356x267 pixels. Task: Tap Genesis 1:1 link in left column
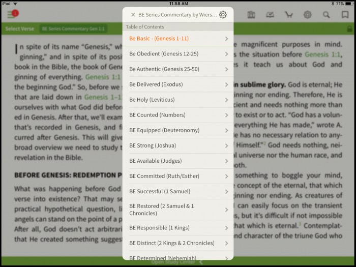click(x=103, y=77)
